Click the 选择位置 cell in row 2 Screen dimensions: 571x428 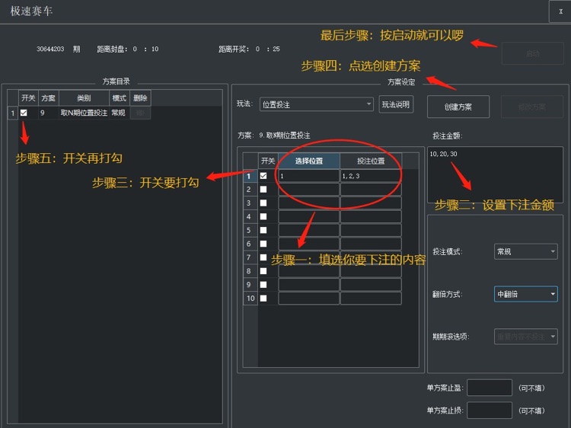[309, 190]
